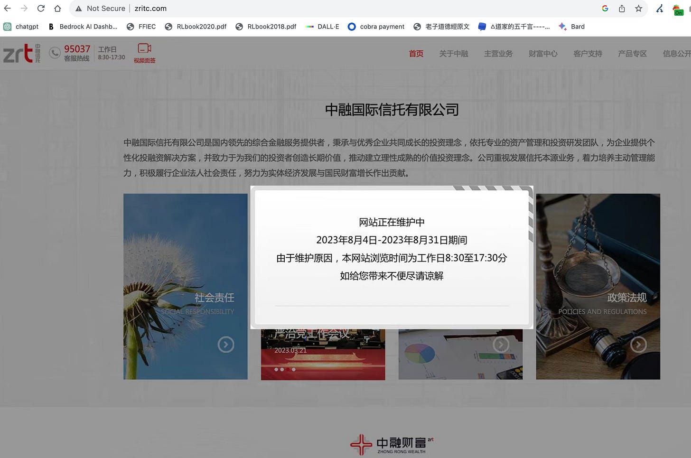Select the 首页 navigation item
The image size is (691, 458).
(416, 54)
